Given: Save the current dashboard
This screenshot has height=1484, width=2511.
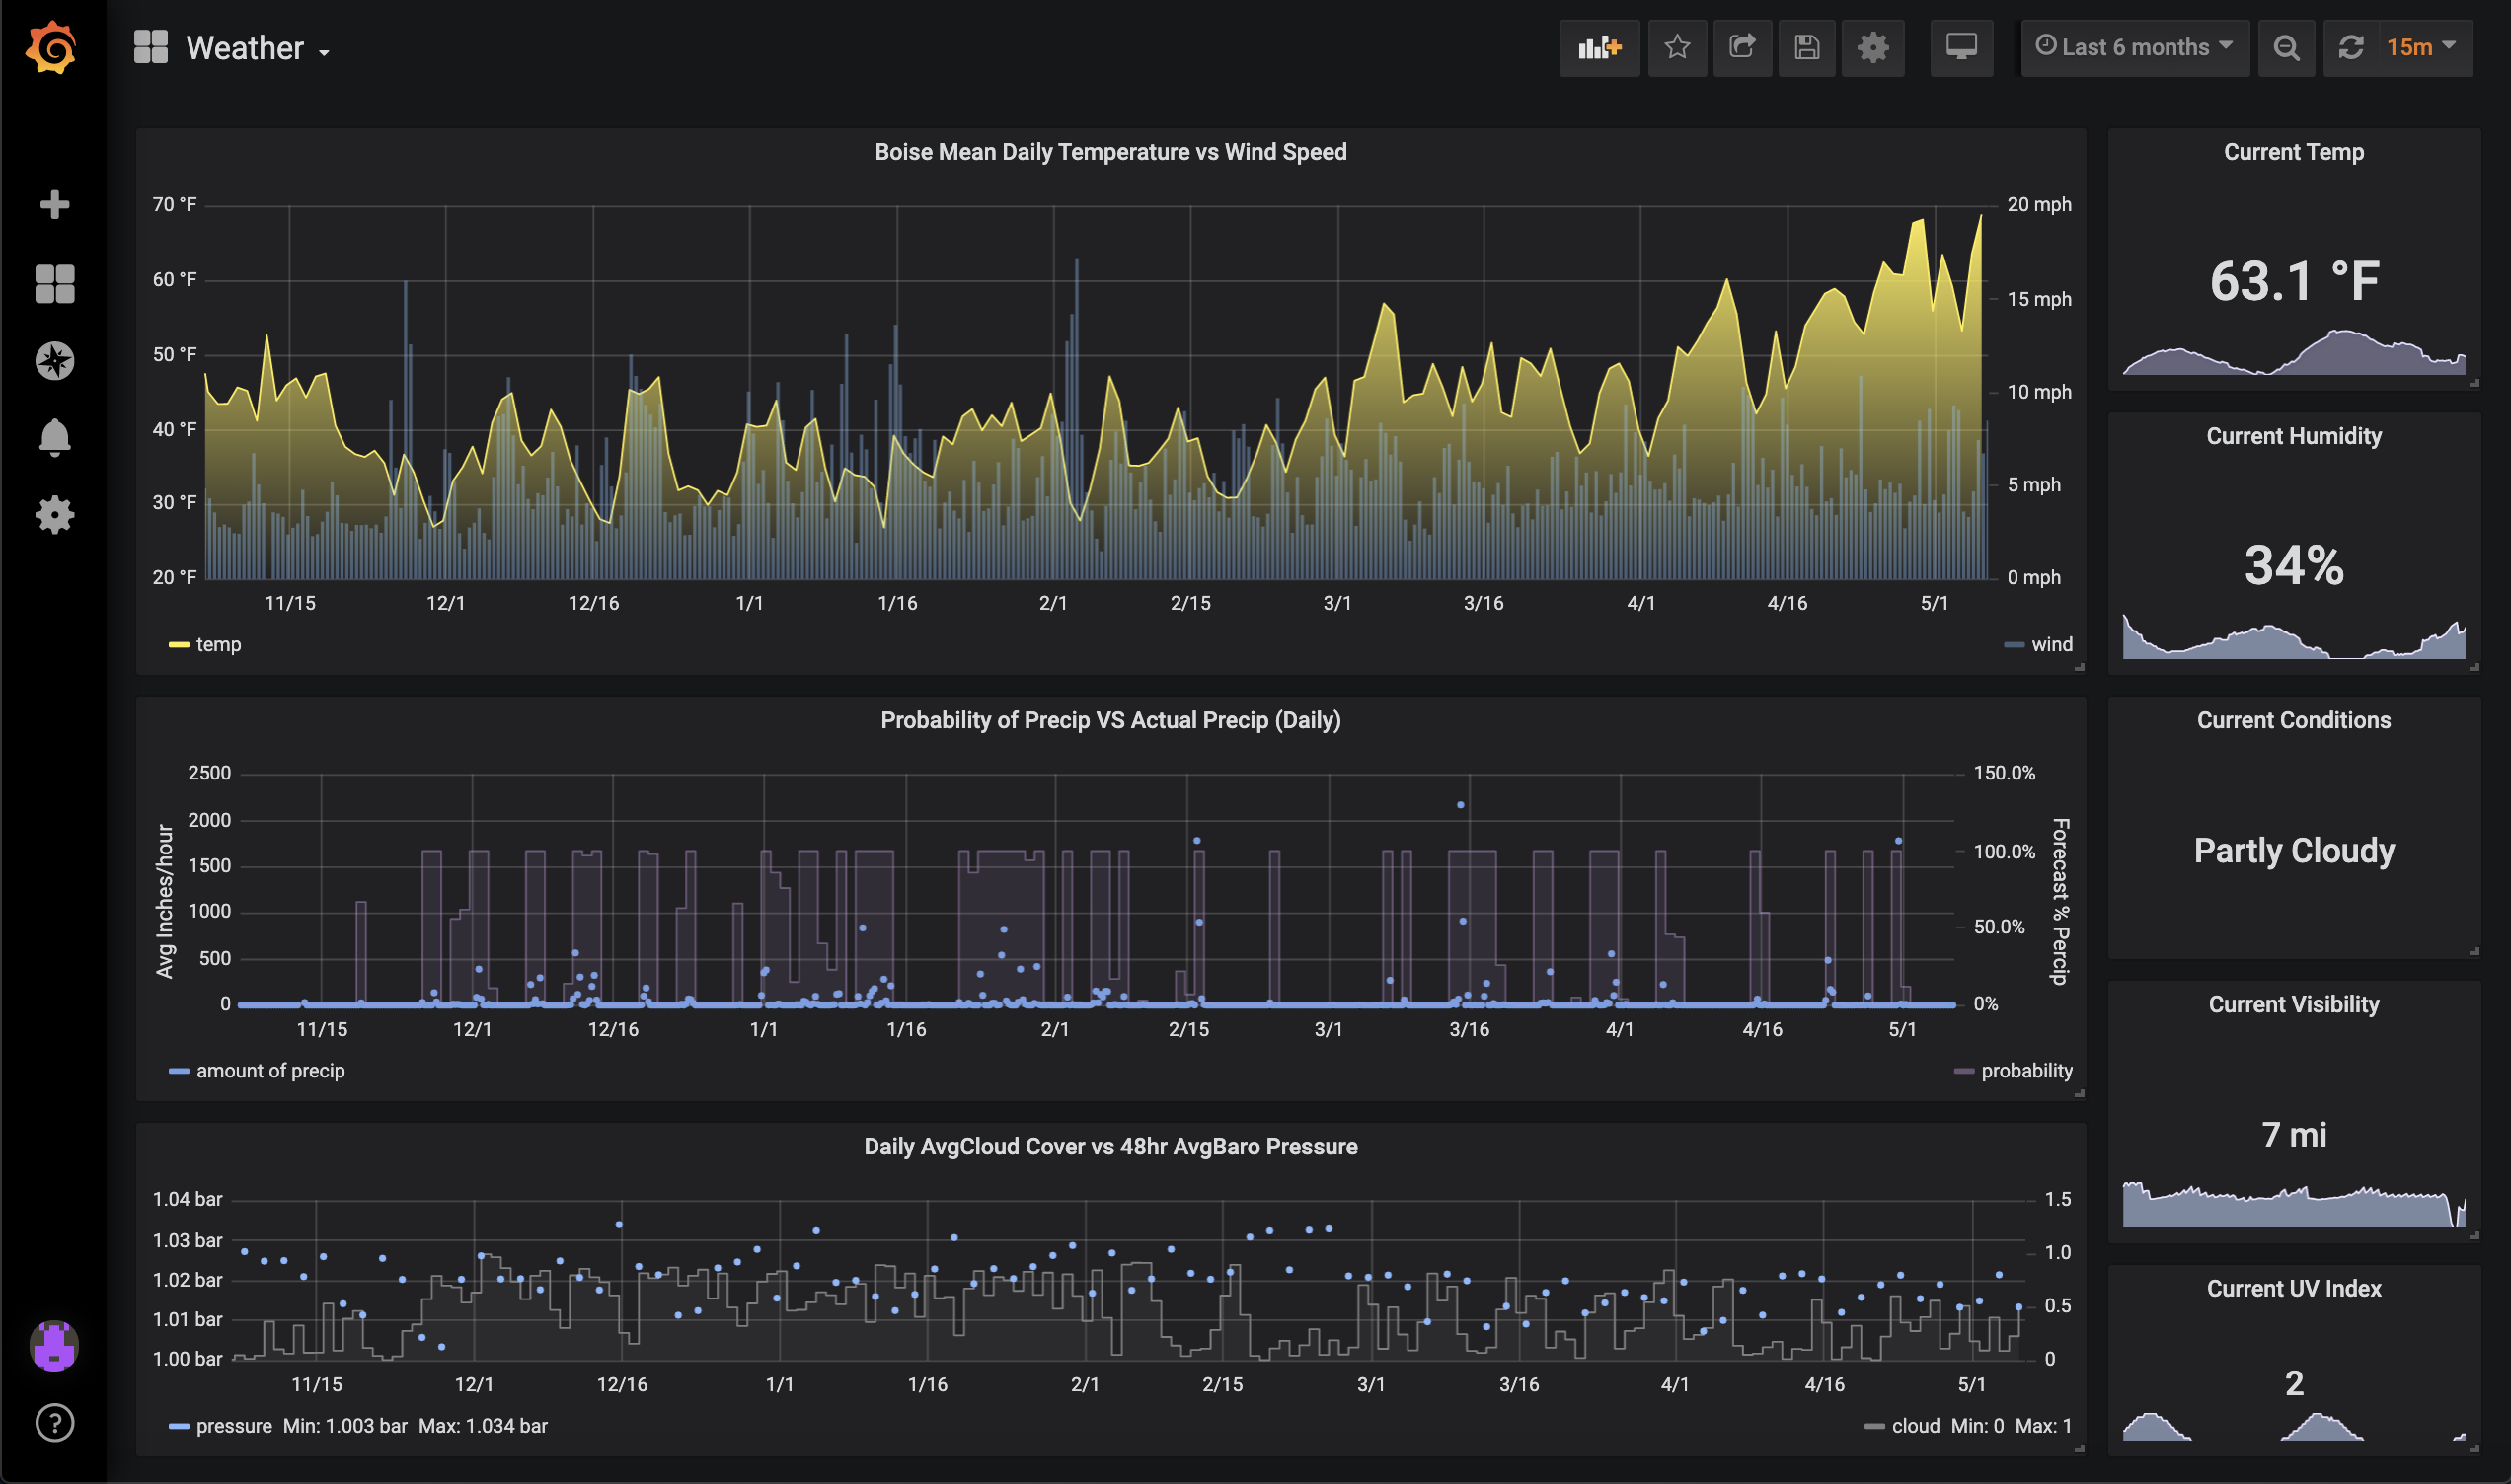Looking at the screenshot, I should pyautogui.click(x=1806, y=47).
